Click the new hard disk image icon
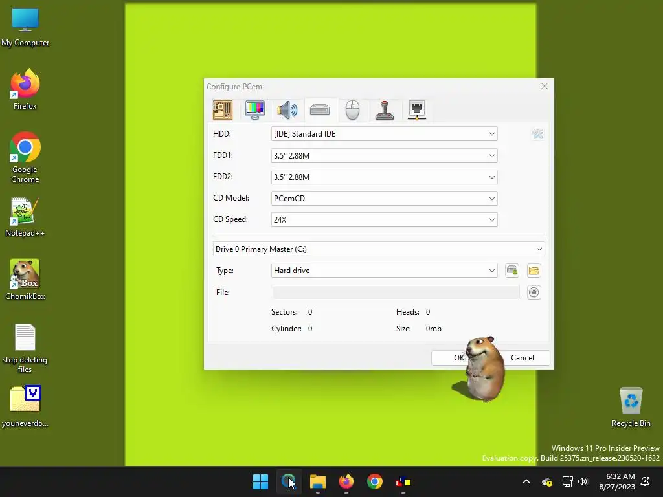Image resolution: width=663 pixels, height=497 pixels. [512, 271]
